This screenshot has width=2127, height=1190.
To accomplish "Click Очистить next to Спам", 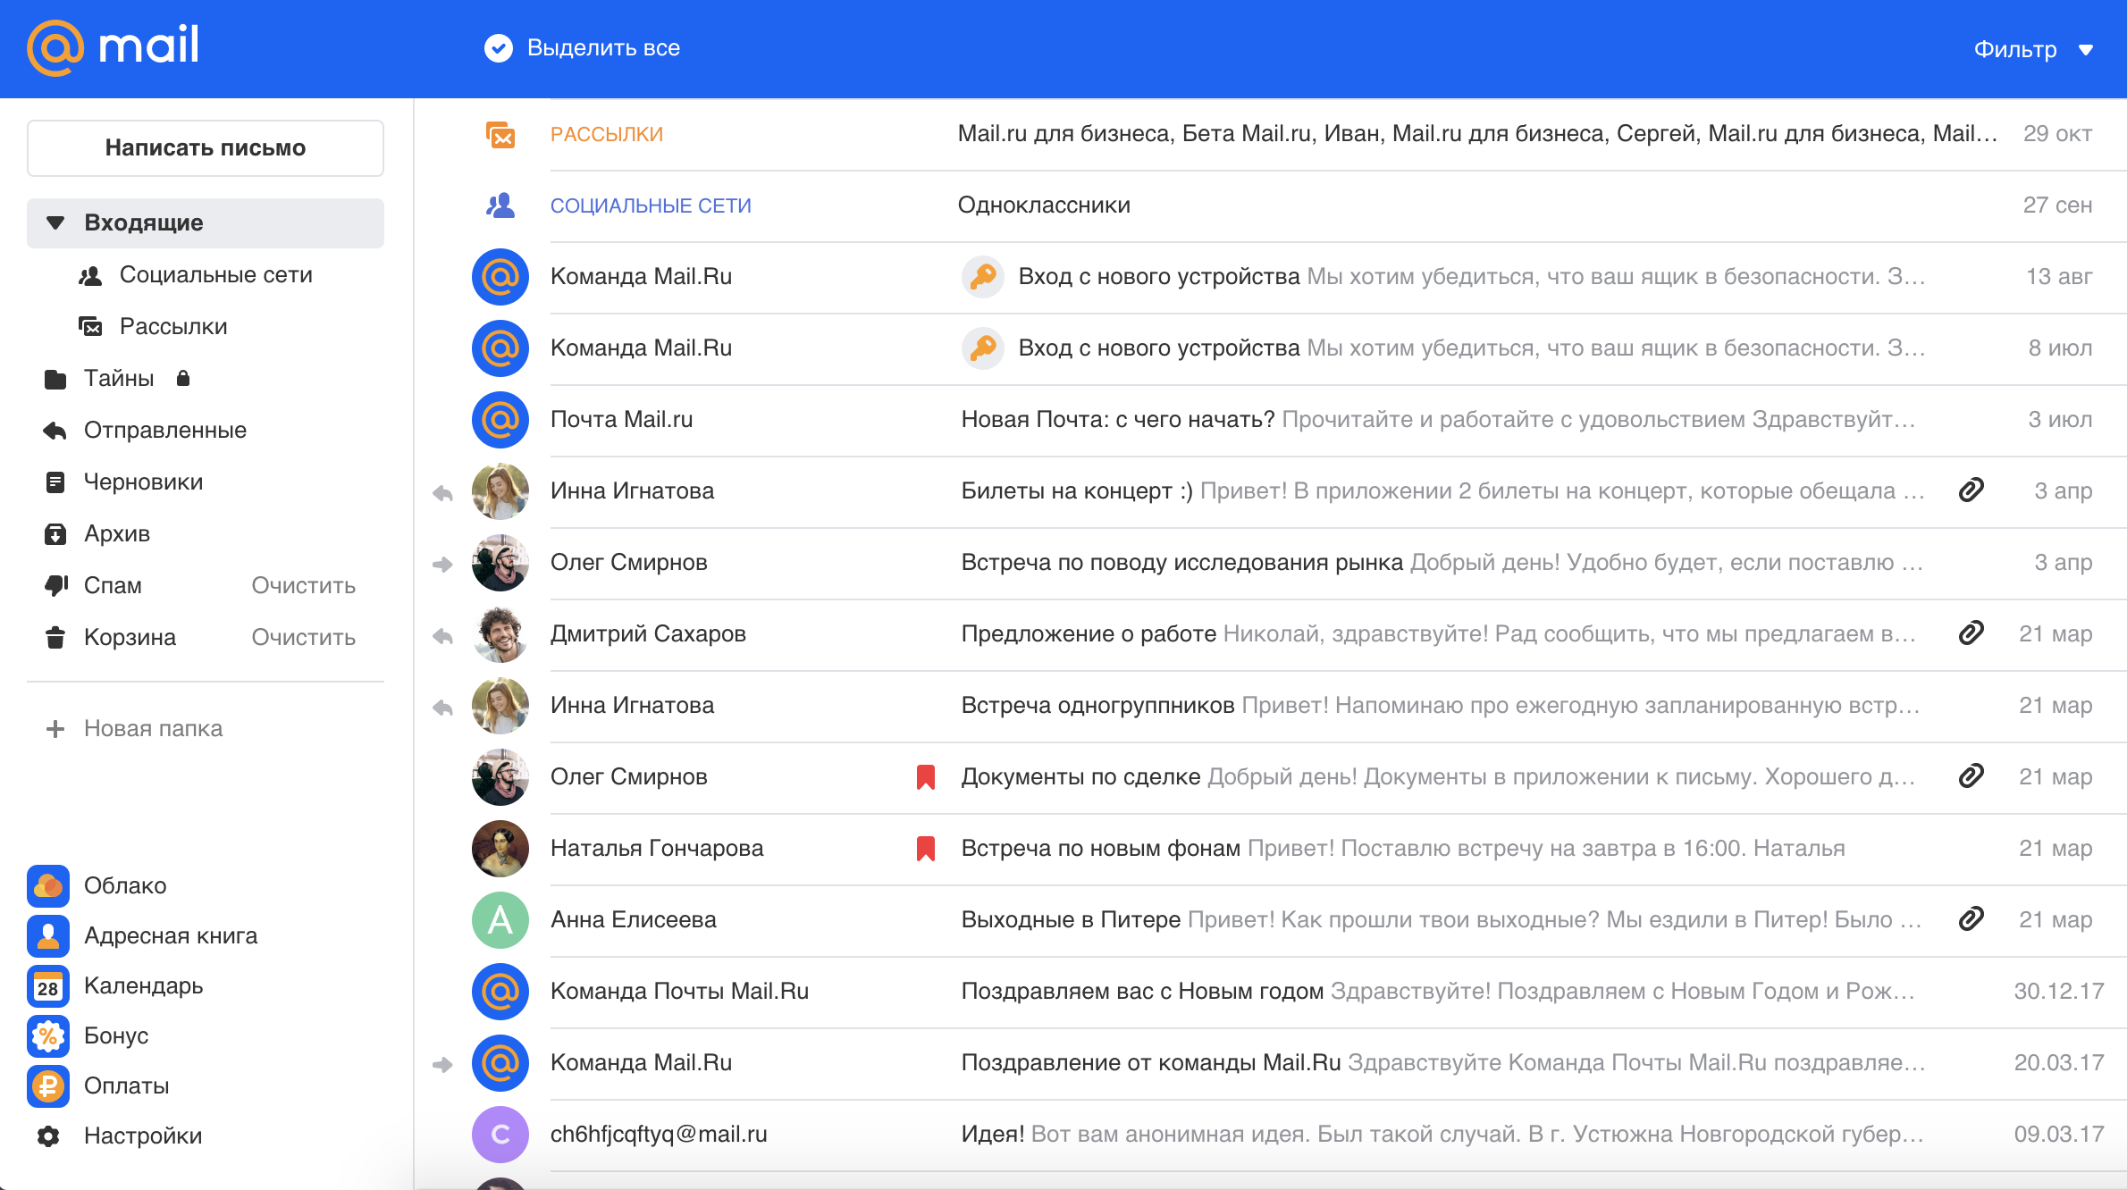I will tap(303, 586).
